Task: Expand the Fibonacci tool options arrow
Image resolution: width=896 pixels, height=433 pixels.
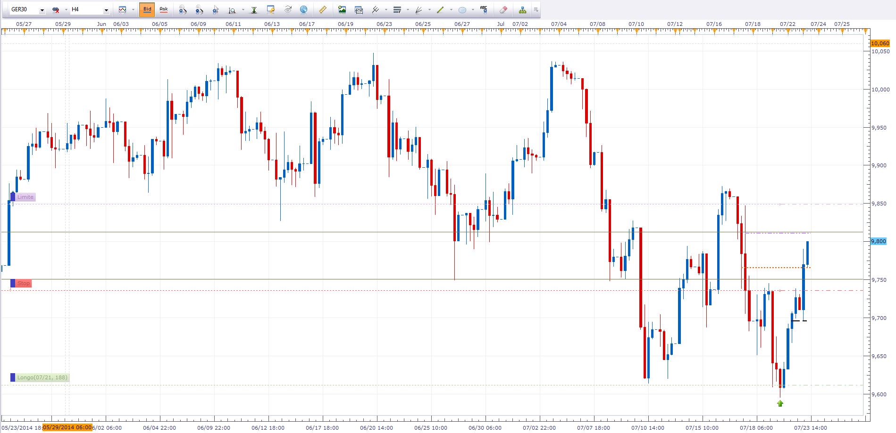Action: (408, 10)
